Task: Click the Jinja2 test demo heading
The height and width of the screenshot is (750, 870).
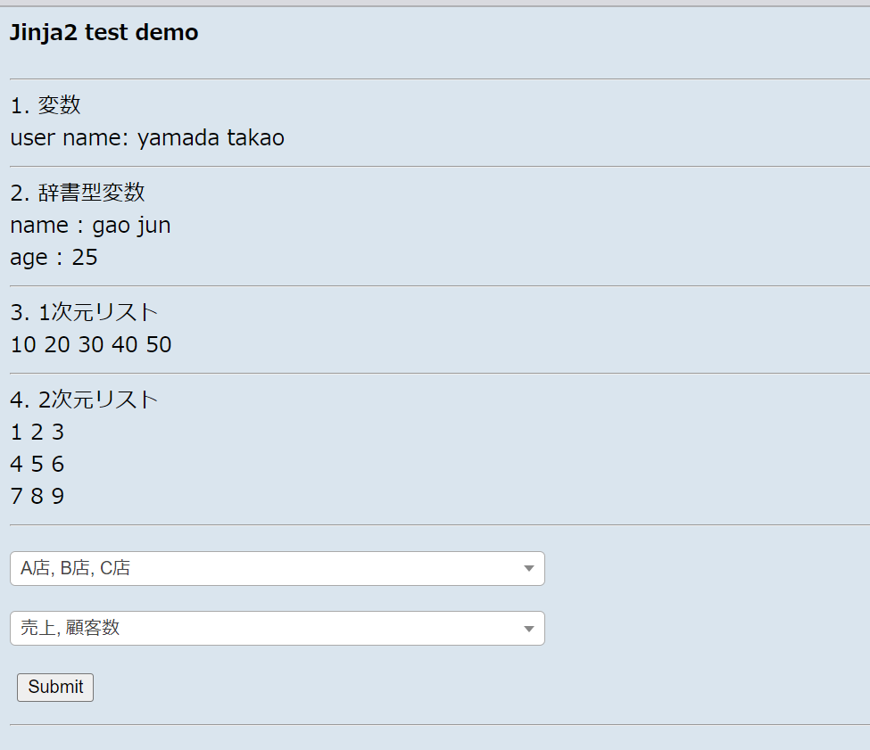Action: point(104,32)
